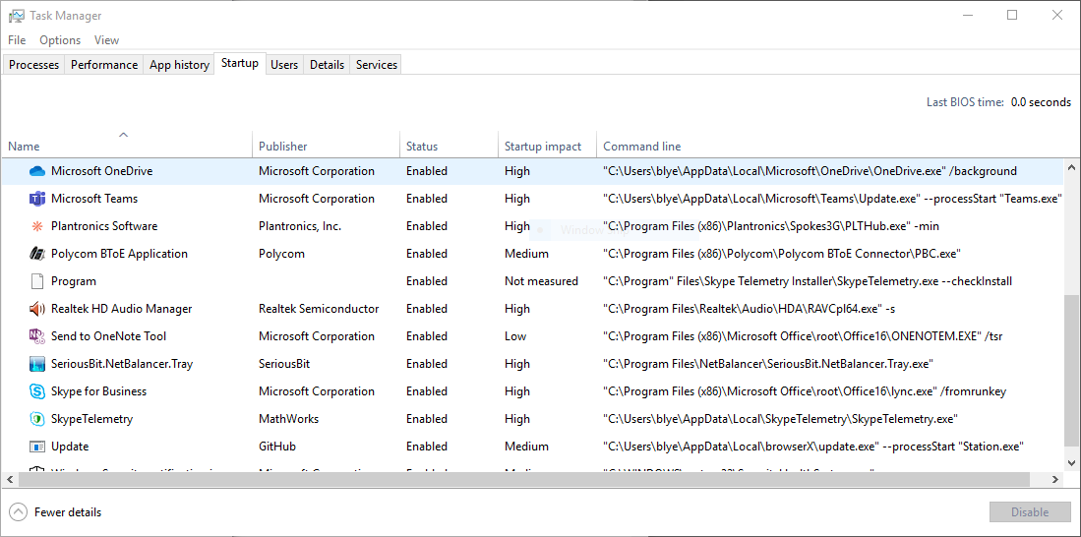The height and width of the screenshot is (537, 1081).
Task: Click the Disable button
Action: 1030,512
